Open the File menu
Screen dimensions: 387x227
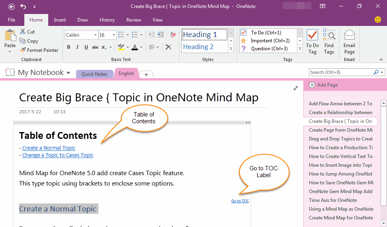click(12, 20)
